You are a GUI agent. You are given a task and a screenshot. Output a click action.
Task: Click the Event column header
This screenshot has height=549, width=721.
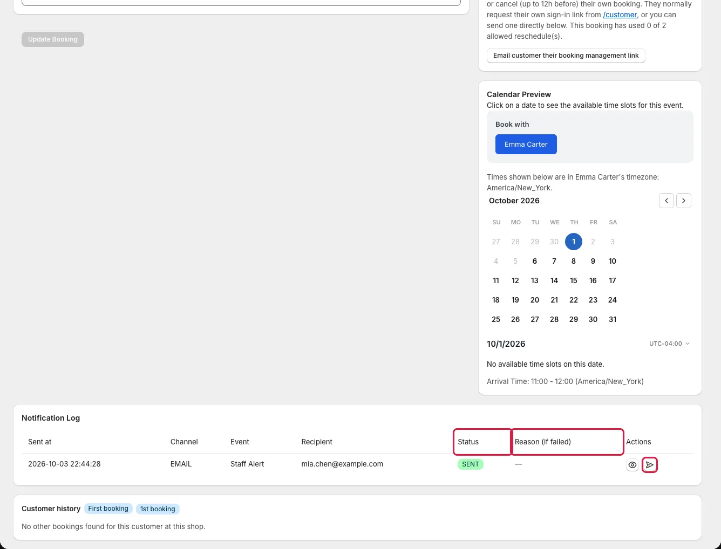click(x=240, y=442)
